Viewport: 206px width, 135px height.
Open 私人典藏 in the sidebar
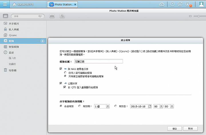pos(23,29)
